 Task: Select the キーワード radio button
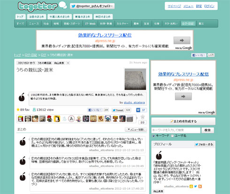click(x=153, y=136)
